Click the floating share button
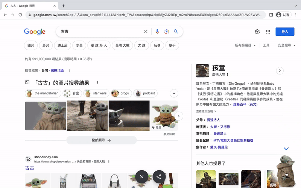 click(159, 177)
